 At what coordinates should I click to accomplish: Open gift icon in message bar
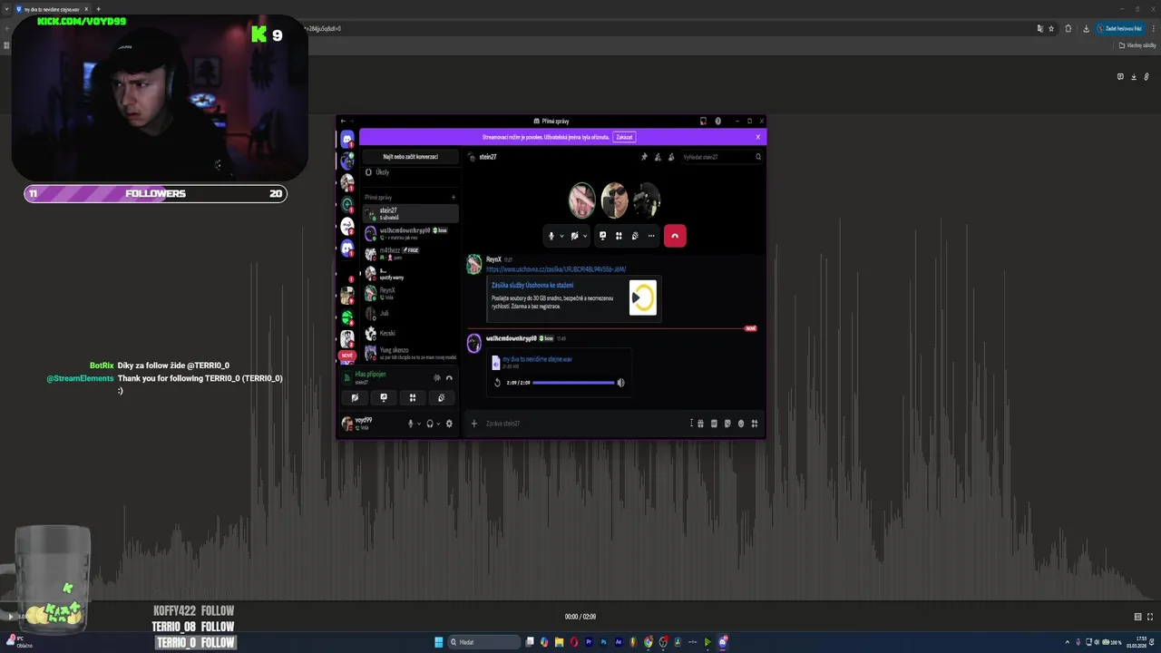(700, 424)
